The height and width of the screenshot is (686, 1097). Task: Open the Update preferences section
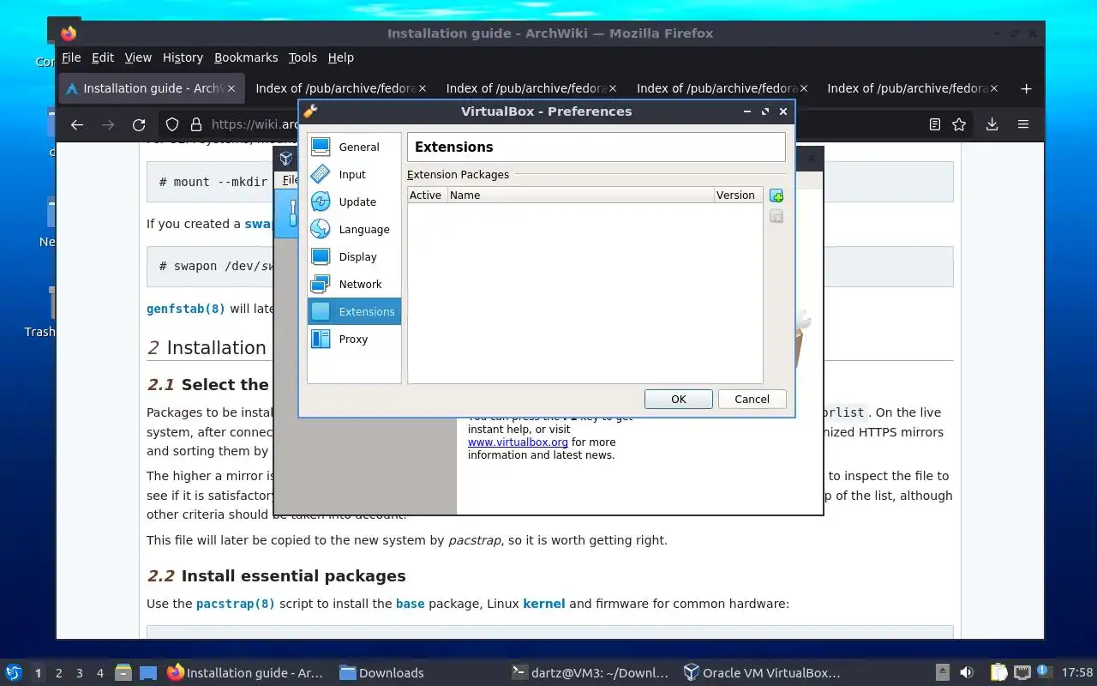coord(354,202)
